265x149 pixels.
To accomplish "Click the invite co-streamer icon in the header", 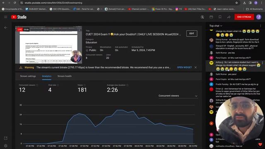I will pyautogui.click(x=202, y=17).
